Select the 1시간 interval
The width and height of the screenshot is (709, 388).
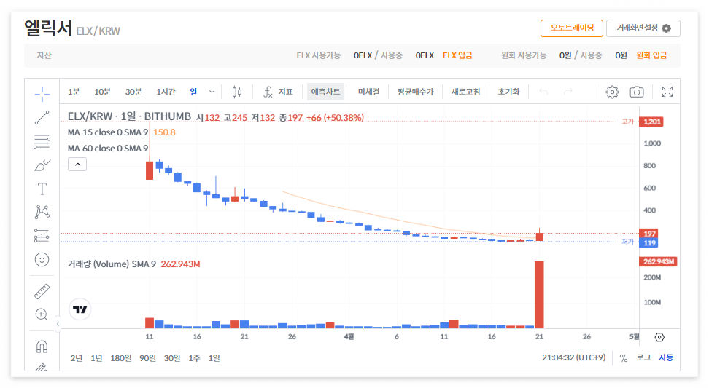click(166, 92)
